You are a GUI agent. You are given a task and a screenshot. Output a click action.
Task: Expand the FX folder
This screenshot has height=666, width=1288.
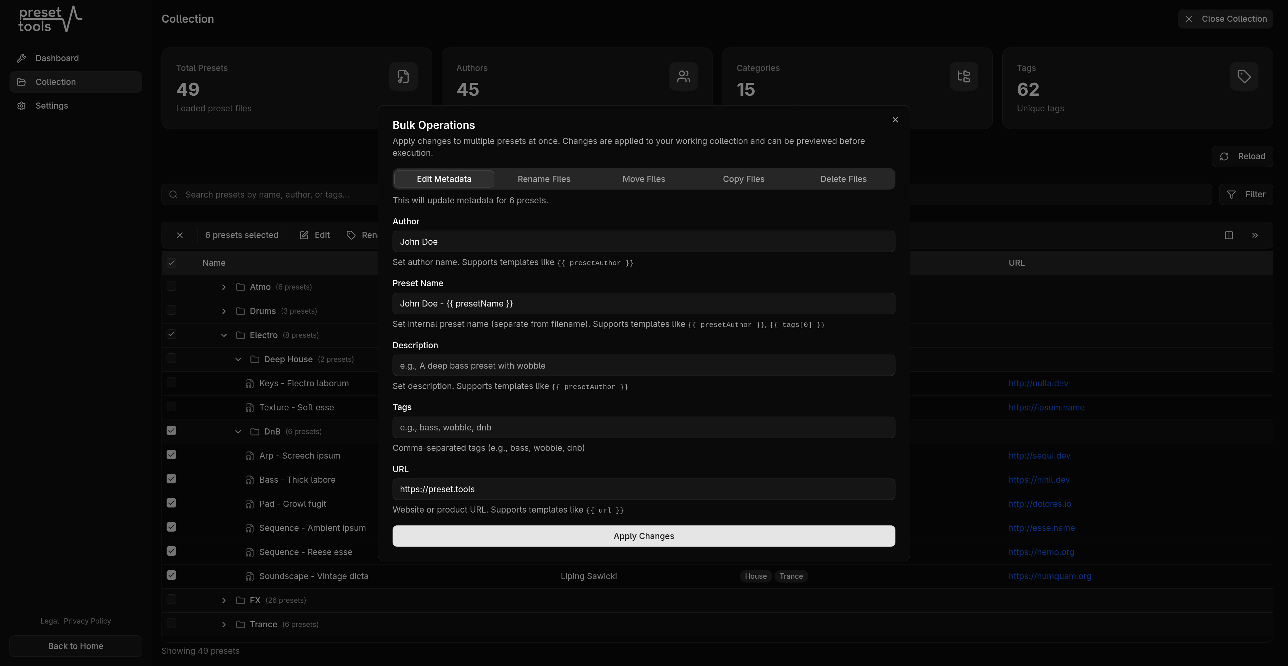224,600
